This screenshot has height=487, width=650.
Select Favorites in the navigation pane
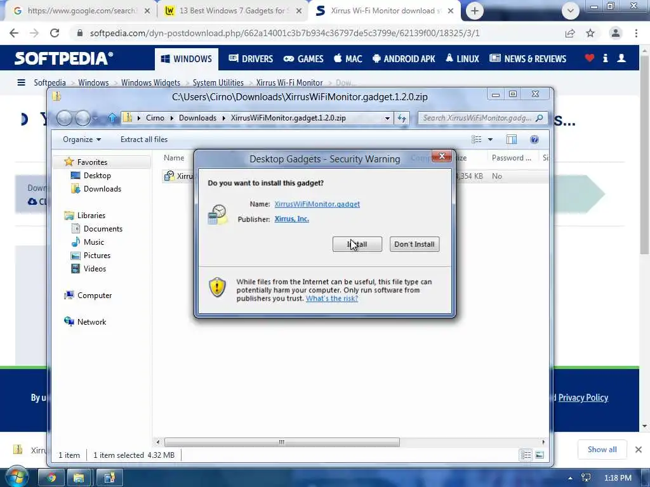tap(92, 162)
